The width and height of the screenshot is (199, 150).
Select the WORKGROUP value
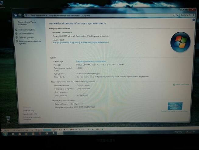click(82, 95)
